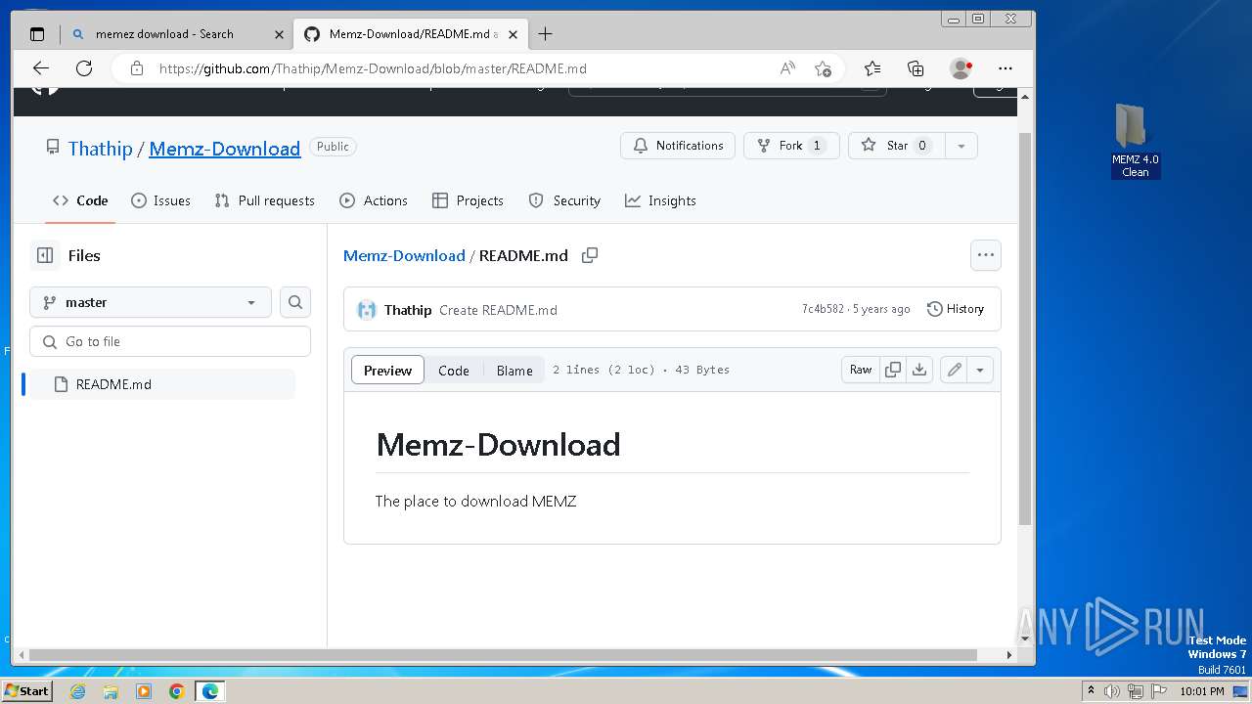
Task: Switch to the Memz-Download/README.md browser tab
Action: [411, 34]
